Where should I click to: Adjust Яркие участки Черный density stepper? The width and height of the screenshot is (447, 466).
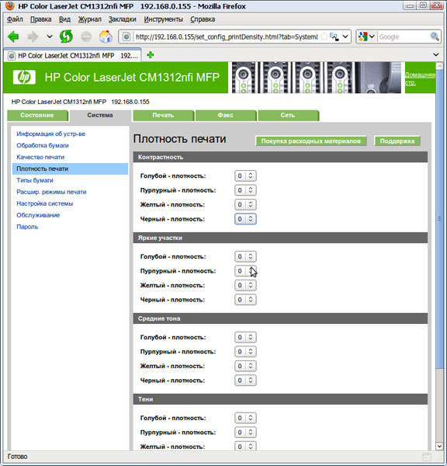(x=245, y=300)
